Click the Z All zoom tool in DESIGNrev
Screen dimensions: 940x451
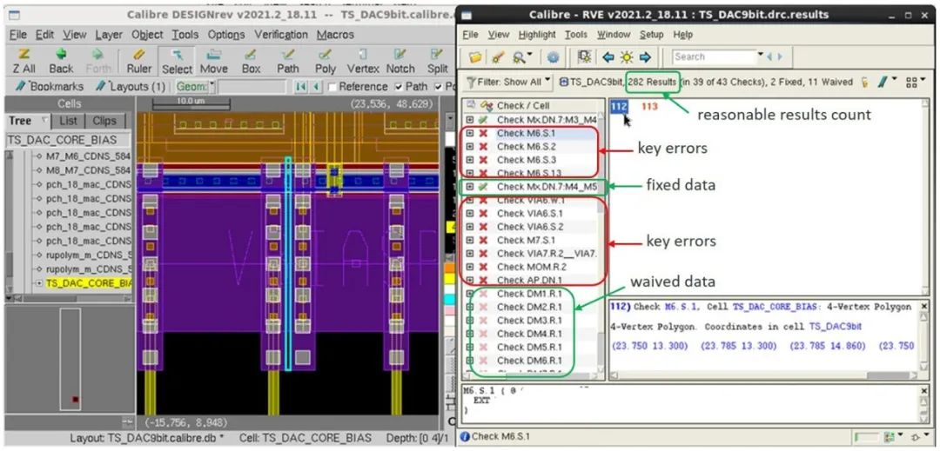(x=24, y=62)
